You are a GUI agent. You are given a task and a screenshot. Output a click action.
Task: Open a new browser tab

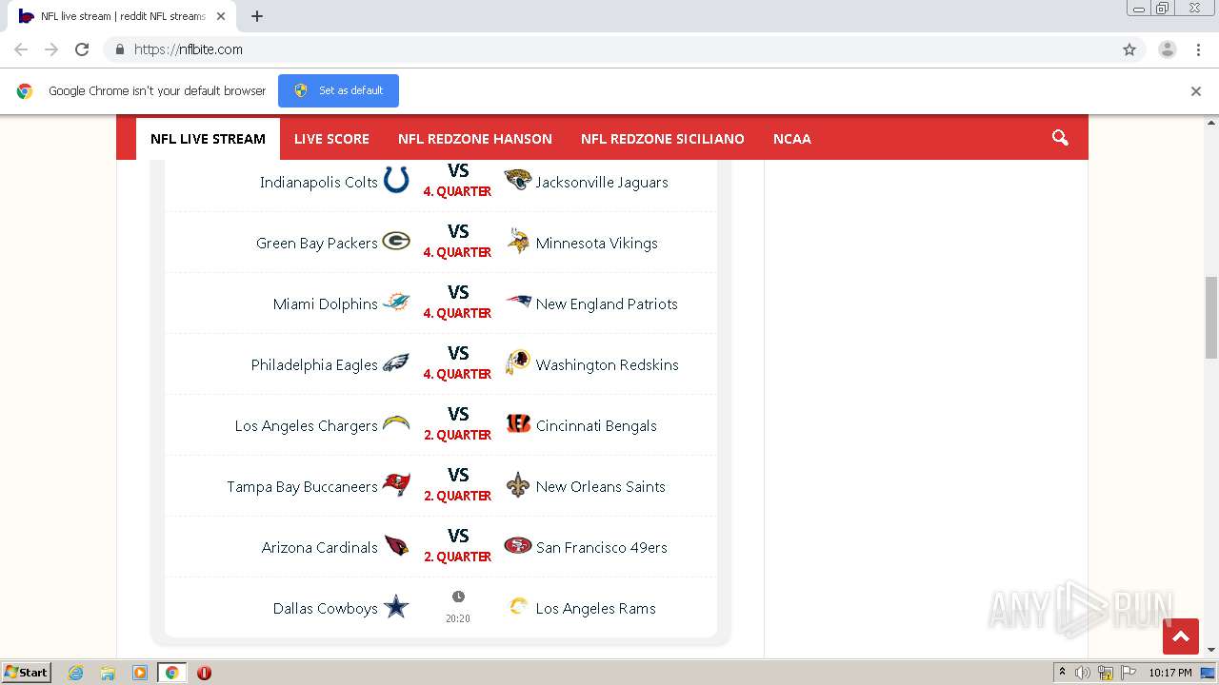tap(257, 16)
